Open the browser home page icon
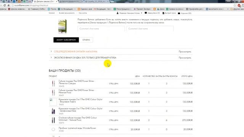The height and width of the screenshot is (137, 244). pyautogui.click(x=8, y=5)
